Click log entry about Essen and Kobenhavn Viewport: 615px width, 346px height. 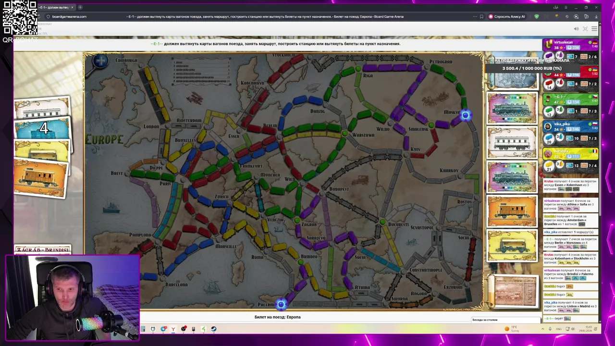(570, 185)
